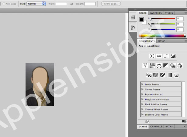Image resolution: width=187 pixels, height=137 pixels.
Task: Add a Posterize adjustment
Action: pyautogui.click(x=156, y=75)
